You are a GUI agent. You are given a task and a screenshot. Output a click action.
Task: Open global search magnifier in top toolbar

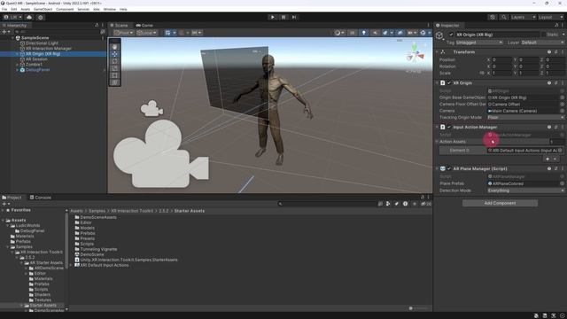click(x=503, y=17)
